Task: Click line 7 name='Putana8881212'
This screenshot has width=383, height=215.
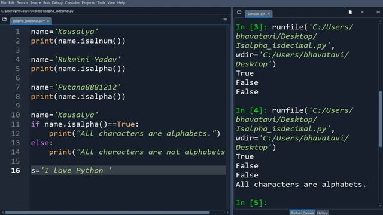Action: (x=76, y=87)
